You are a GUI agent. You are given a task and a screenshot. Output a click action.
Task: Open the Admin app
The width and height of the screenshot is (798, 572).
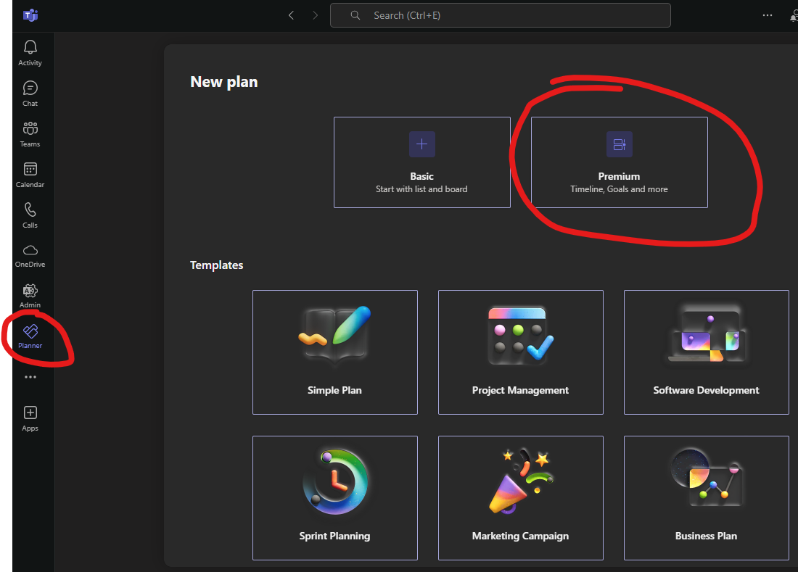coord(30,297)
